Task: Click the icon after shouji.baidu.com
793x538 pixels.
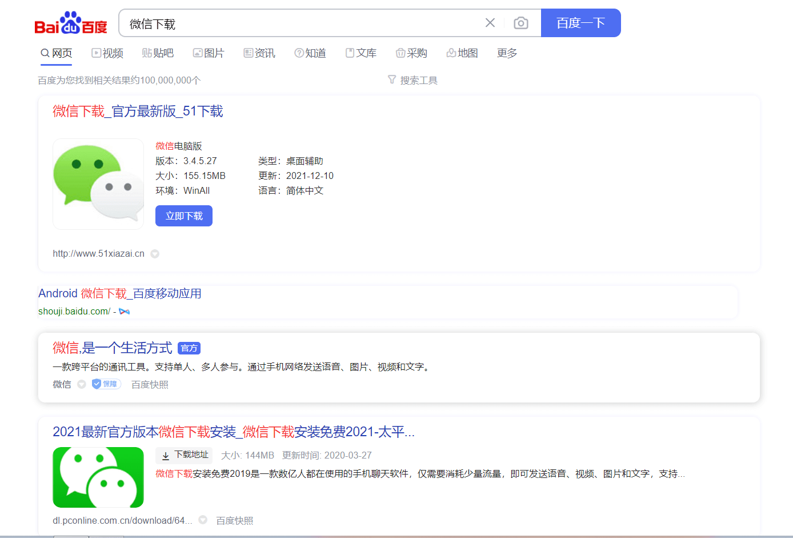Action: 124,312
